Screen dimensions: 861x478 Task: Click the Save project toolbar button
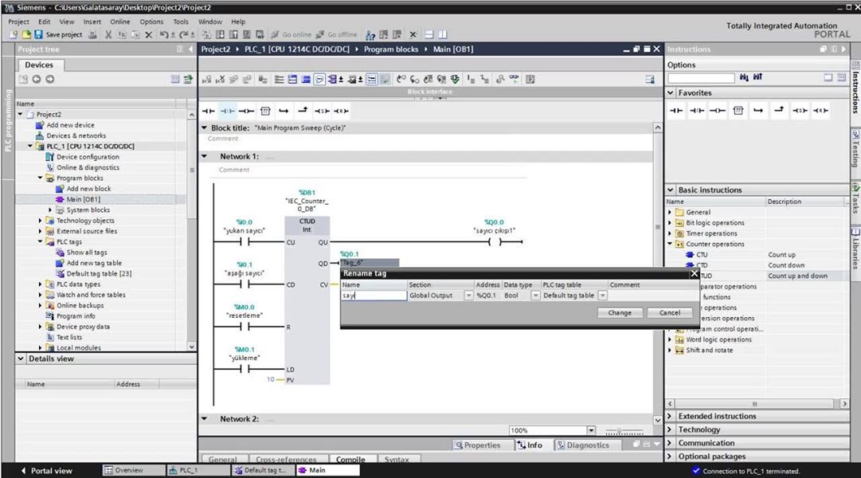click(x=58, y=34)
